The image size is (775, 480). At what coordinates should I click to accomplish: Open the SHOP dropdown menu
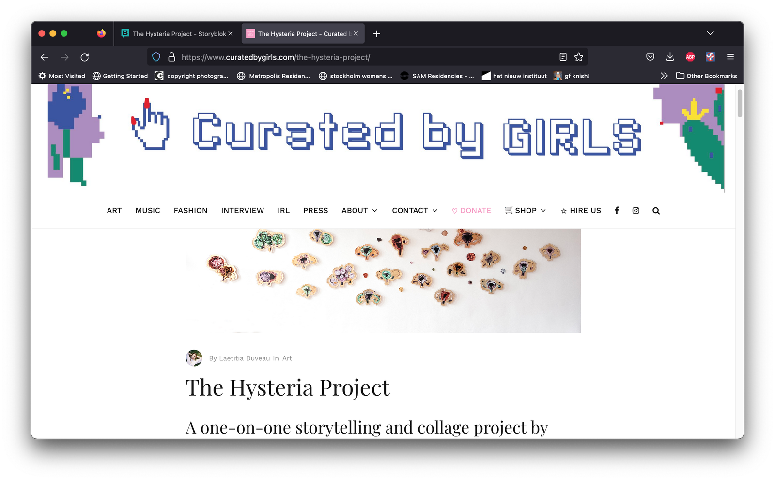tap(525, 210)
